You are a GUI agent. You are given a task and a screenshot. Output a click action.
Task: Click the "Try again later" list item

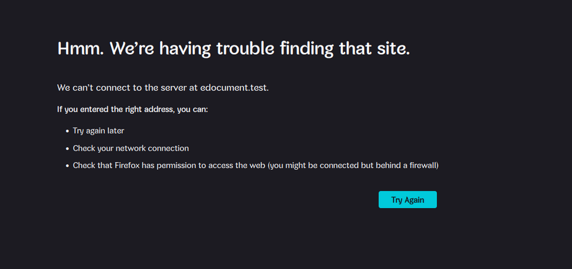tap(99, 131)
